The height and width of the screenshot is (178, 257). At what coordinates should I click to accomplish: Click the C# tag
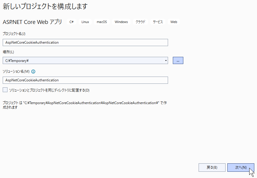pos(72,22)
